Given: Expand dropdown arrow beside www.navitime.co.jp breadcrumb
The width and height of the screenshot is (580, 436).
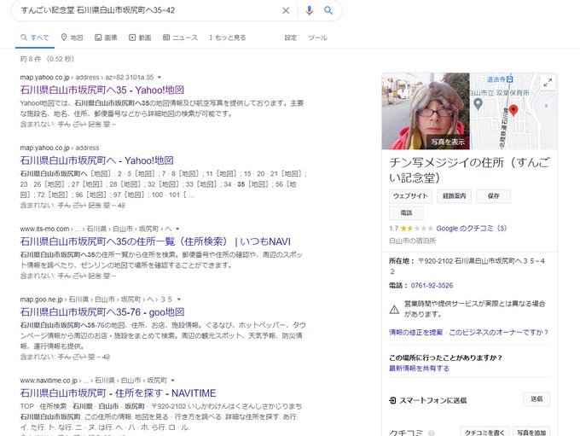Looking at the screenshot, I should pyautogui.click(x=173, y=381).
